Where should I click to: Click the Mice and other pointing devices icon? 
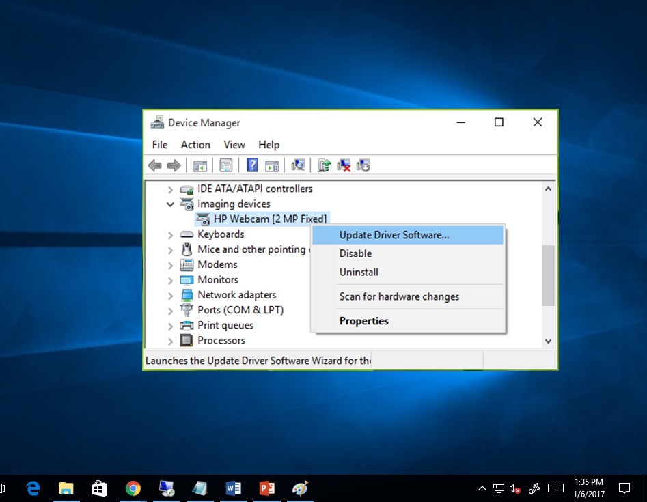point(187,249)
